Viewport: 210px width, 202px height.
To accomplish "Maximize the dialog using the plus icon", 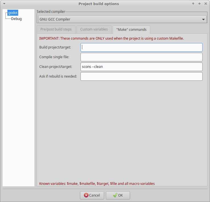I will (199, 4).
